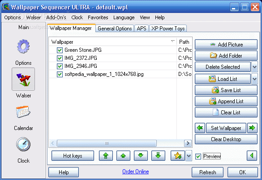This screenshot has height=180, width=262.
Task: Open the Help menu
Action: (159, 17)
